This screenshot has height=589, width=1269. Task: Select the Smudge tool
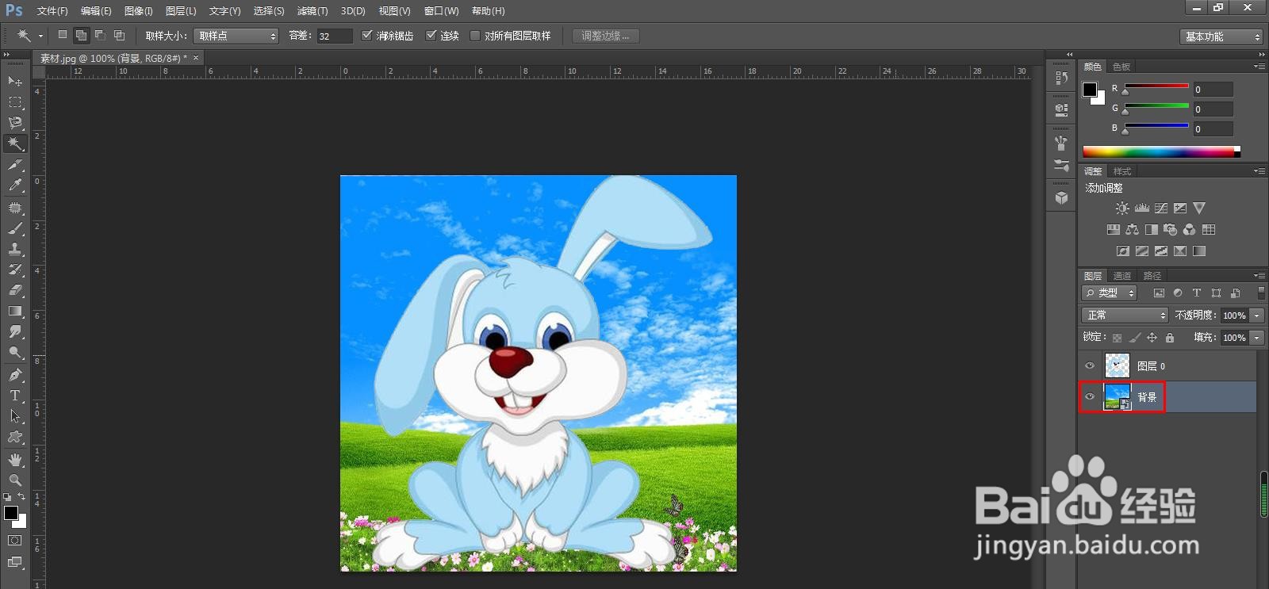point(15,331)
